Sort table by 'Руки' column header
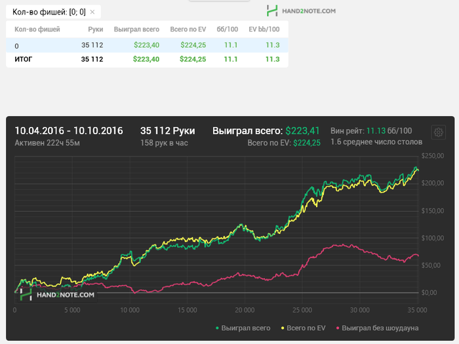The width and height of the screenshot is (459, 344). (x=96, y=29)
